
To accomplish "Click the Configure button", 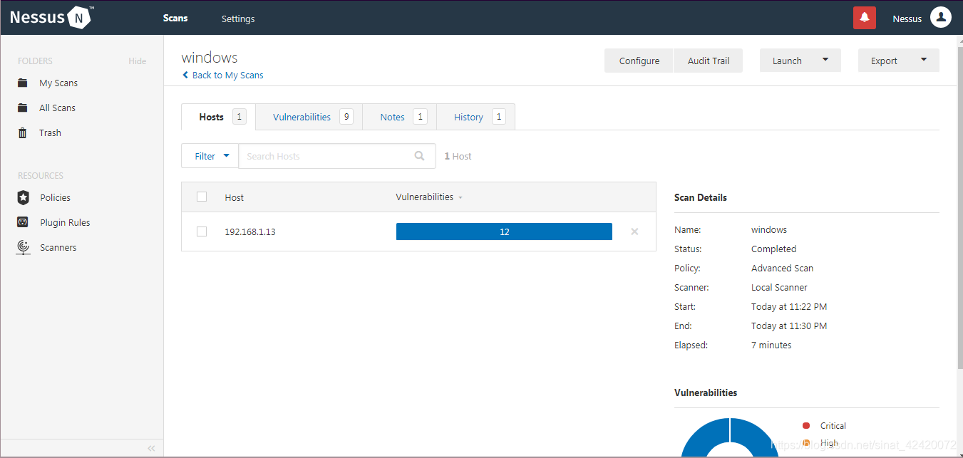I will 639,61.
